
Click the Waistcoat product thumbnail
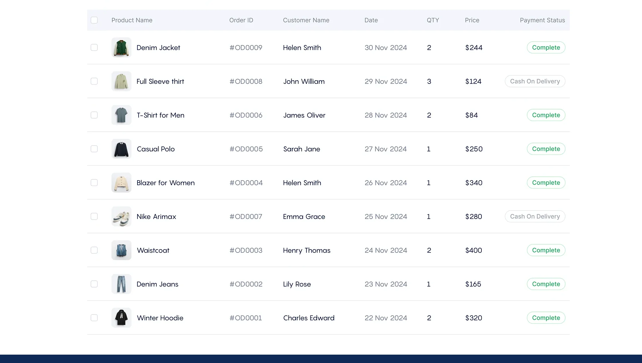tap(121, 250)
